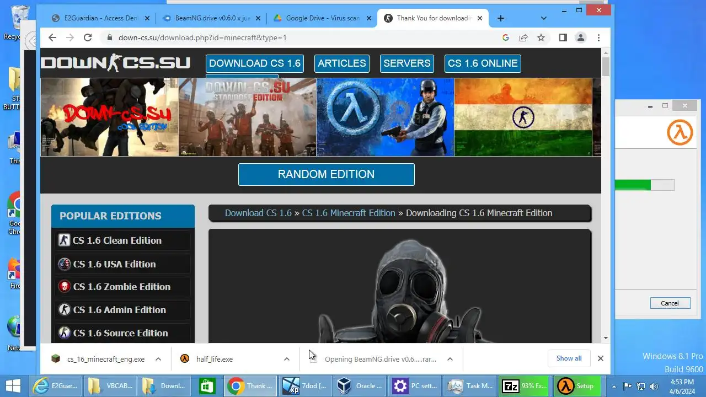The height and width of the screenshot is (397, 706).
Task: Open the SERVERS menu item
Action: tap(407, 63)
